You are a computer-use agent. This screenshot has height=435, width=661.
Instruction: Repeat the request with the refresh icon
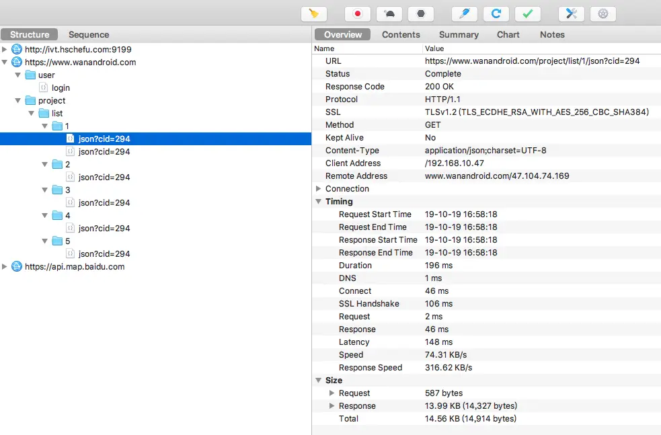496,14
